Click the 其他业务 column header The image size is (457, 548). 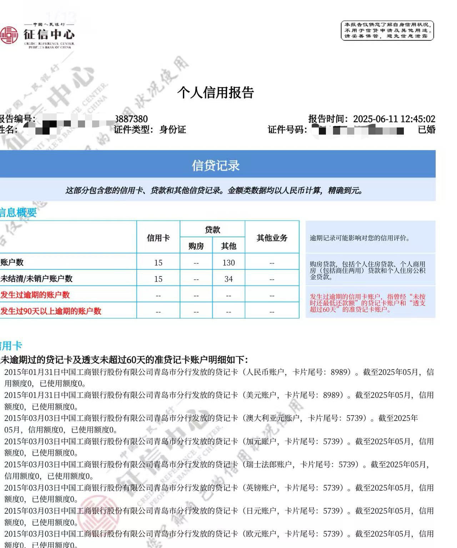[272, 238]
